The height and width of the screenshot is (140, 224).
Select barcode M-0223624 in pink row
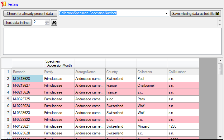(x=27, y=106)
